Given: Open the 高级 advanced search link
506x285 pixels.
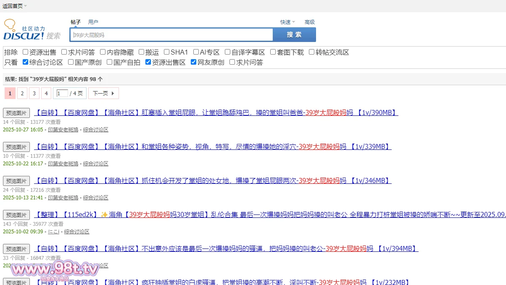Looking at the screenshot, I should tap(309, 22).
